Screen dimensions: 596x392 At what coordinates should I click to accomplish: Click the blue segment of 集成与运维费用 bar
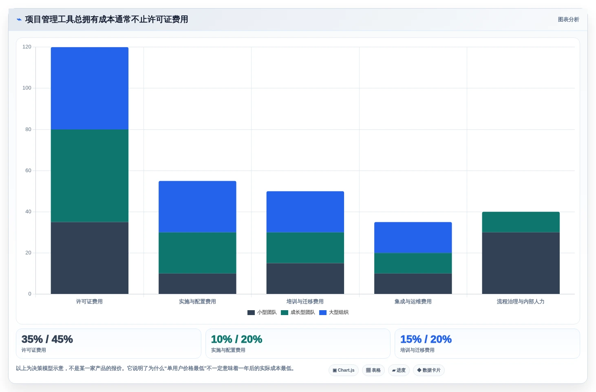pos(413,238)
